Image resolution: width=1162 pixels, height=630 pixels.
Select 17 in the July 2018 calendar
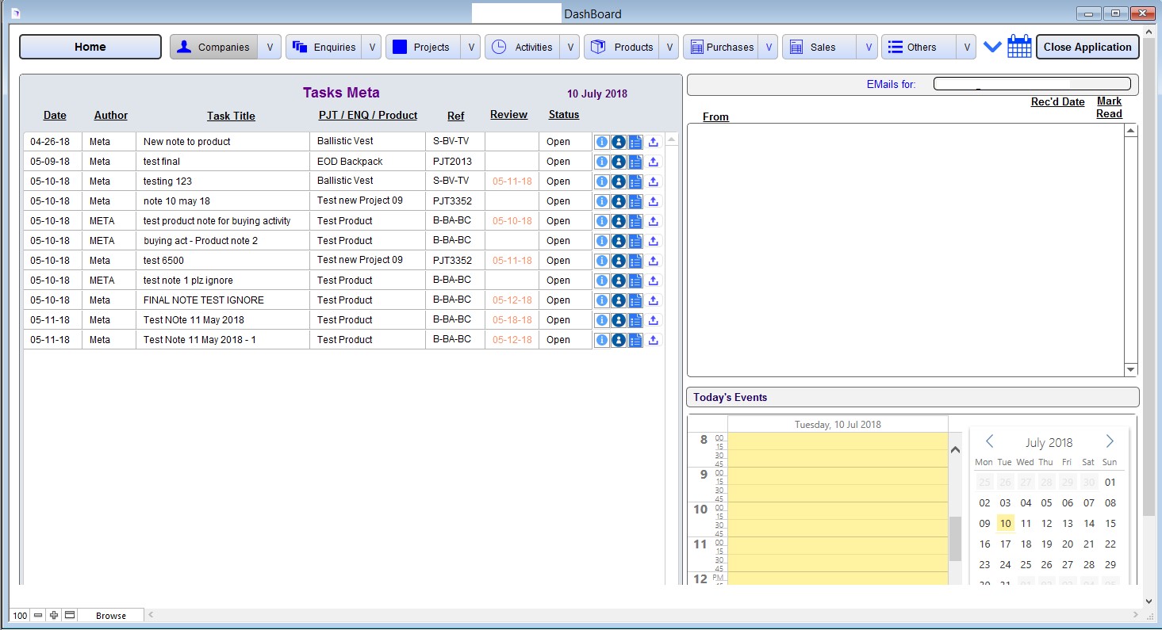pyautogui.click(x=1005, y=544)
